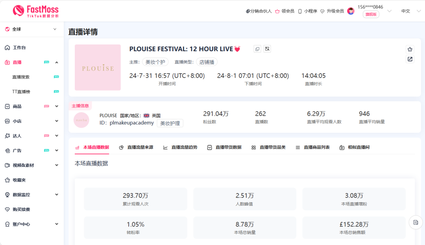Switch to the 直播带货数据 tab

(x=224, y=147)
